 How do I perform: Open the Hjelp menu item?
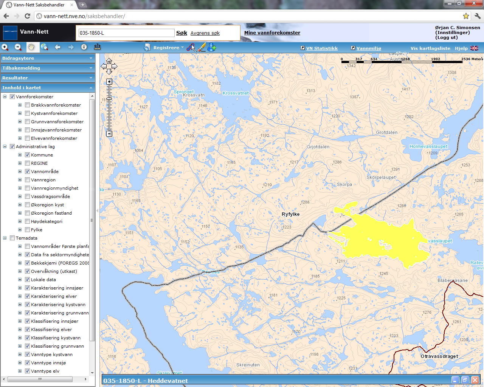coord(461,48)
